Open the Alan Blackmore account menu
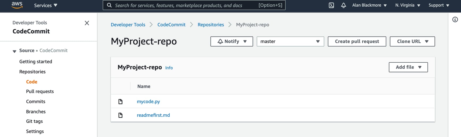Screen dimensions: 461x137 point(369,5)
